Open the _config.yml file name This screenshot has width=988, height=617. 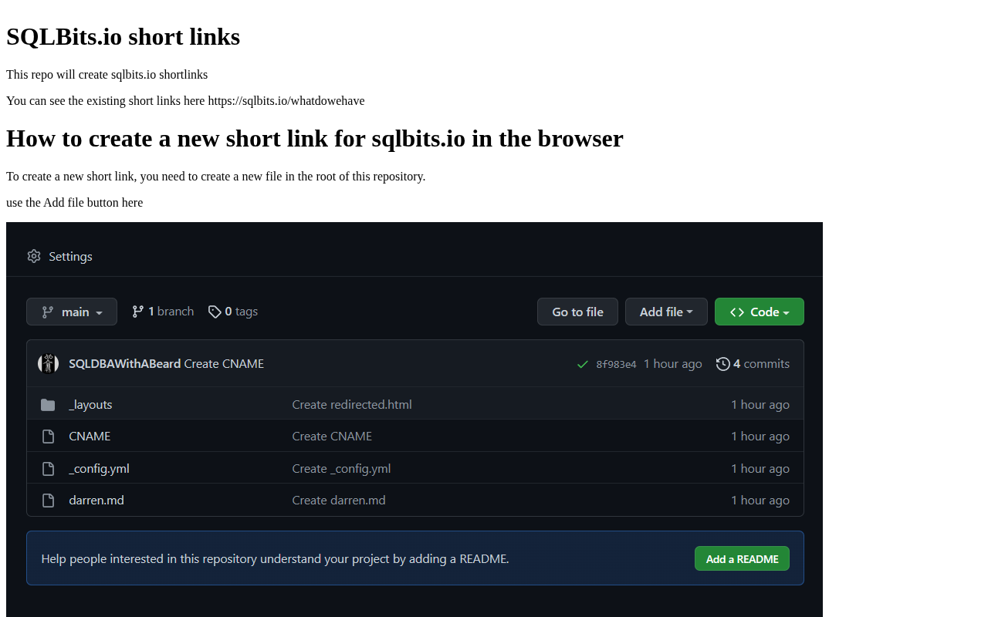(x=99, y=468)
